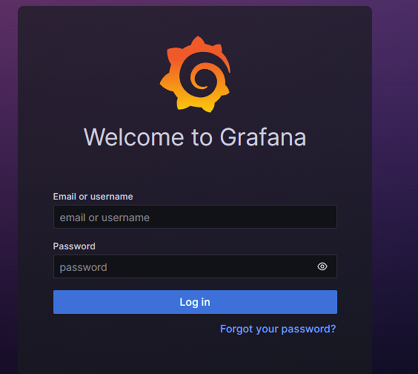Click the blue Log in button
Viewport: 418px width, 374px height.
click(195, 302)
